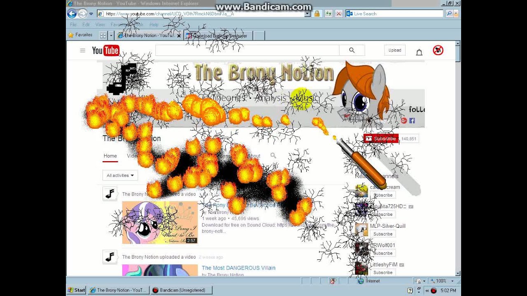Select the Home channel tab
This screenshot has height=296, width=527.
[x=110, y=156]
